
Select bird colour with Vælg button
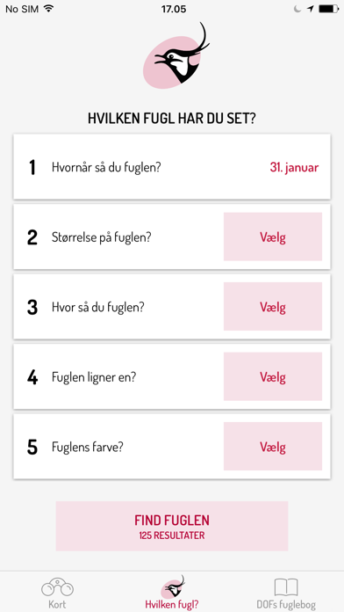click(273, 446)
